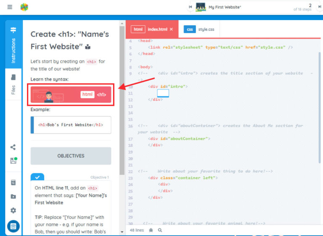Image resolution: width=323 pixels, height=236 pixels.
Task: Open the round chat help button
Action: click(x=13, y=226)
